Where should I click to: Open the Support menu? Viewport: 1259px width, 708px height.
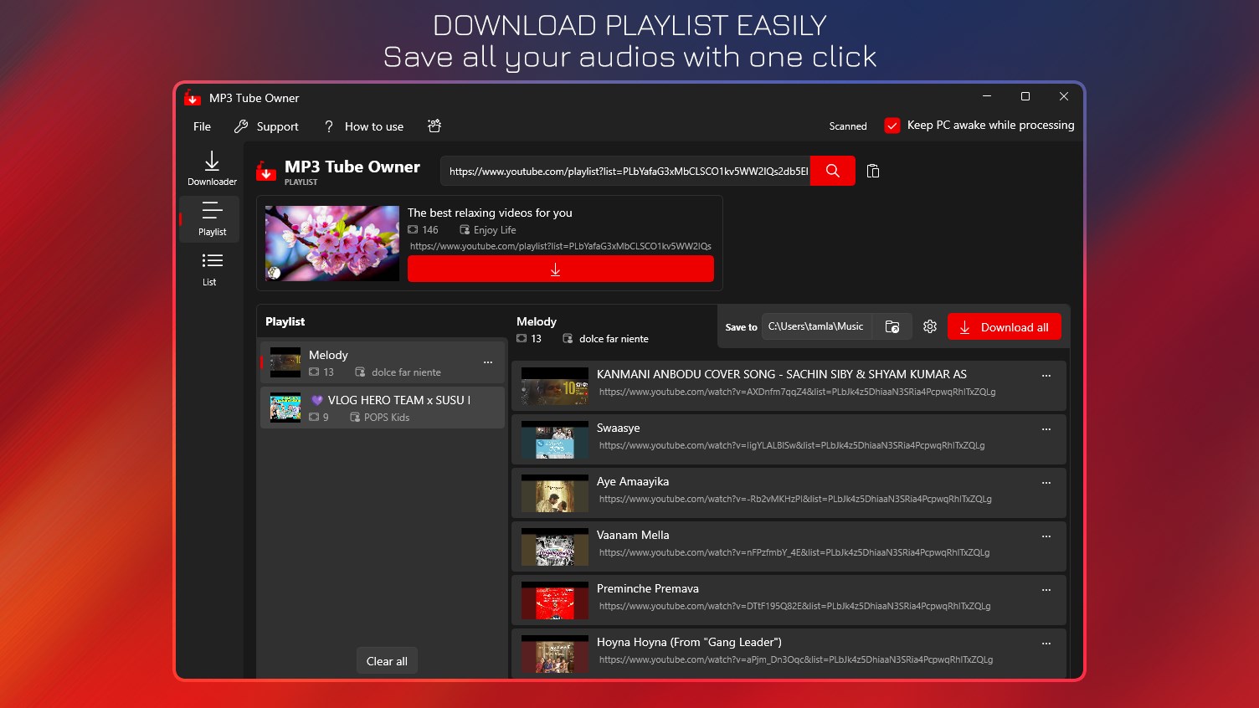click(x=266, y=126)
